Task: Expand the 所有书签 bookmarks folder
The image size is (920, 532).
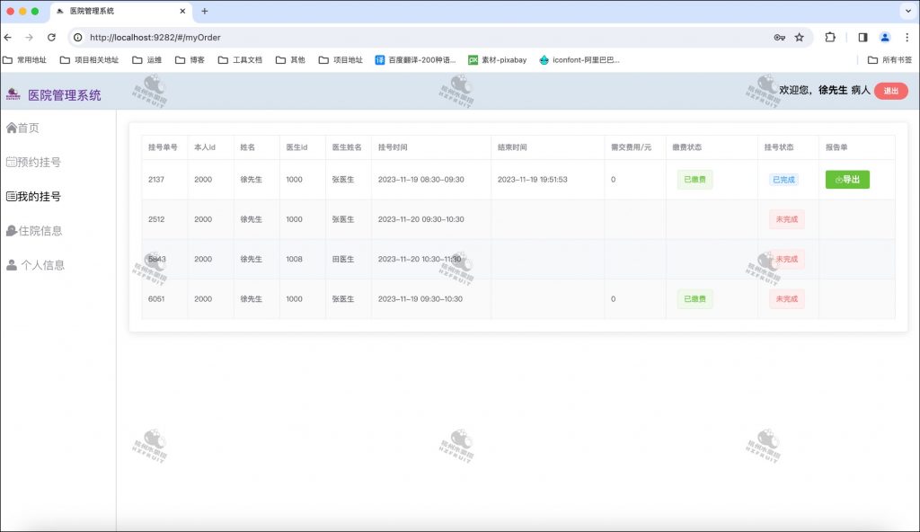Action: pos(889,60)
